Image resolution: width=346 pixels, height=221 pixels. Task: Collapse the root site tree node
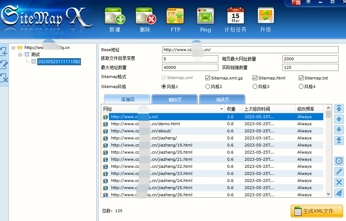pos(13,48)
